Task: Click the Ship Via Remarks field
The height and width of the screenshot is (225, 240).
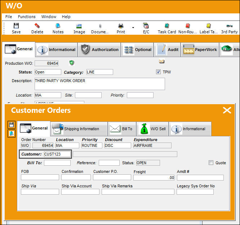Action: point(138,192)
